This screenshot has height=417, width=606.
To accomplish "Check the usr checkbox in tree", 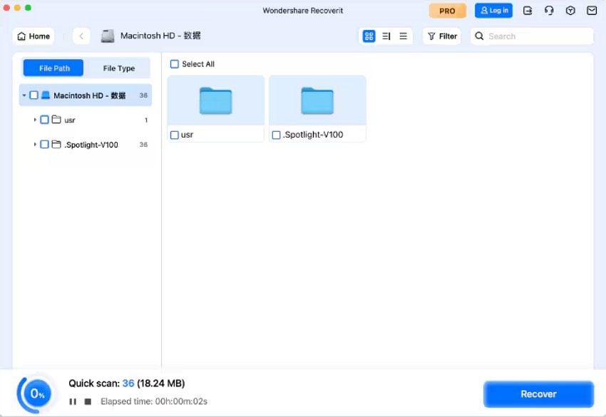I will pyautogui.click(x=44, y=120).
